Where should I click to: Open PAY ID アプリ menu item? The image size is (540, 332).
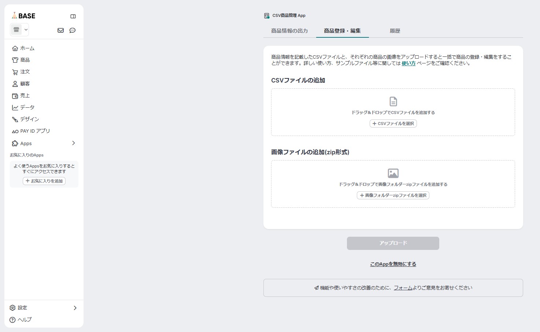(x=31, y=131)
